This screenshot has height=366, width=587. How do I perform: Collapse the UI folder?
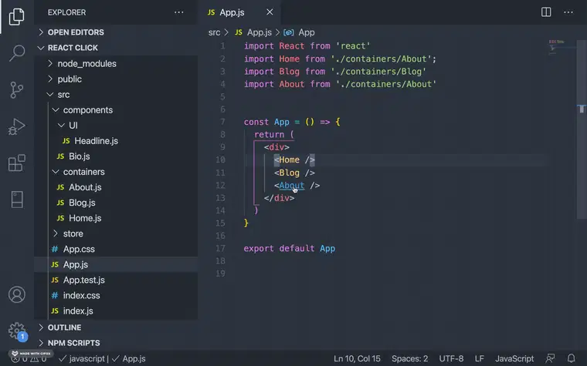(116, 126)
